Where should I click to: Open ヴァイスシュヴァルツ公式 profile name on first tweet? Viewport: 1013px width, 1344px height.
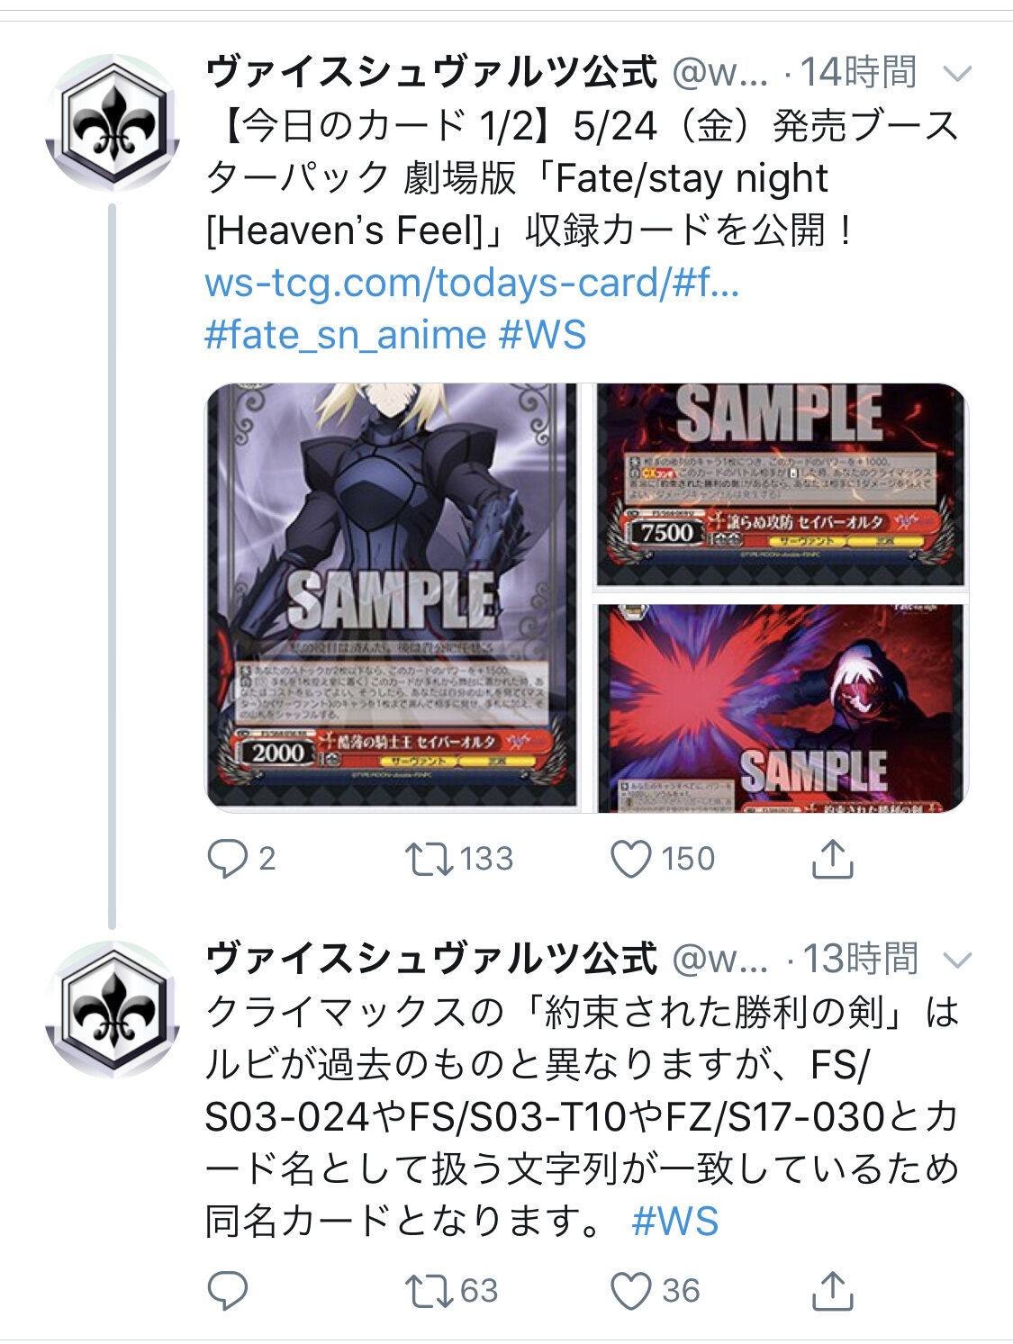pyautogui.click(x=431, y=72)
